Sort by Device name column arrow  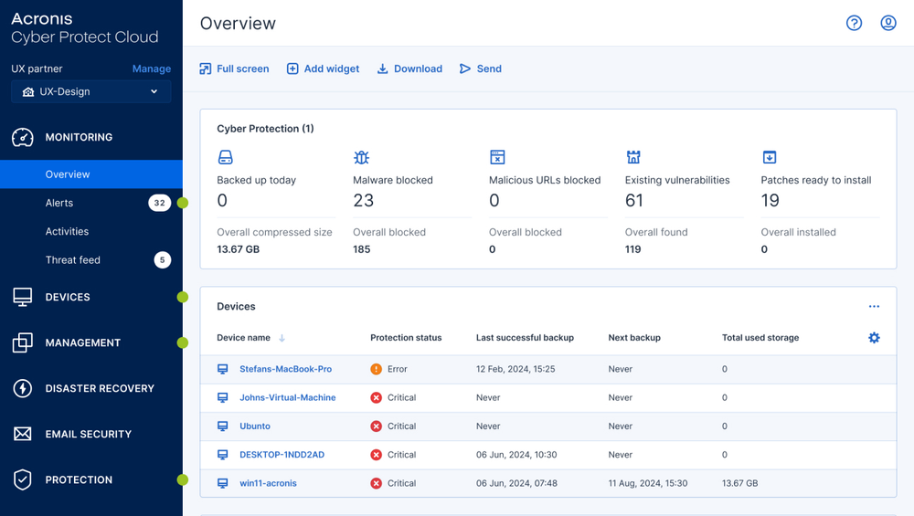(282, 338)
